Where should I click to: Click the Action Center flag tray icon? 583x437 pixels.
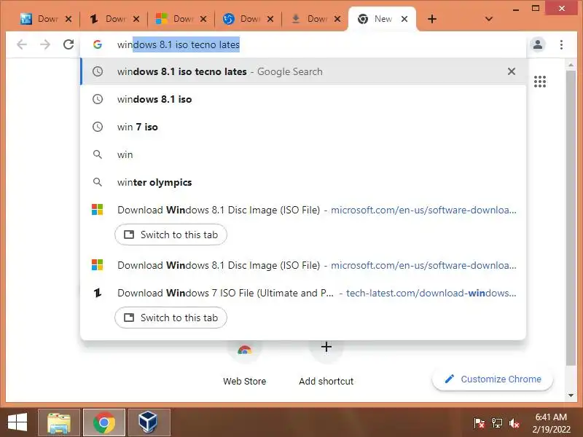coord(479,423)
